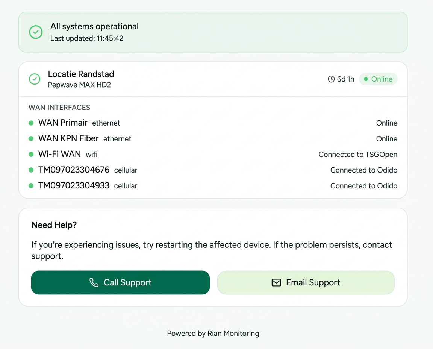433x349 pixels.
Task: Click the phone icon in Call Support
Action: (x=94, y=283)
